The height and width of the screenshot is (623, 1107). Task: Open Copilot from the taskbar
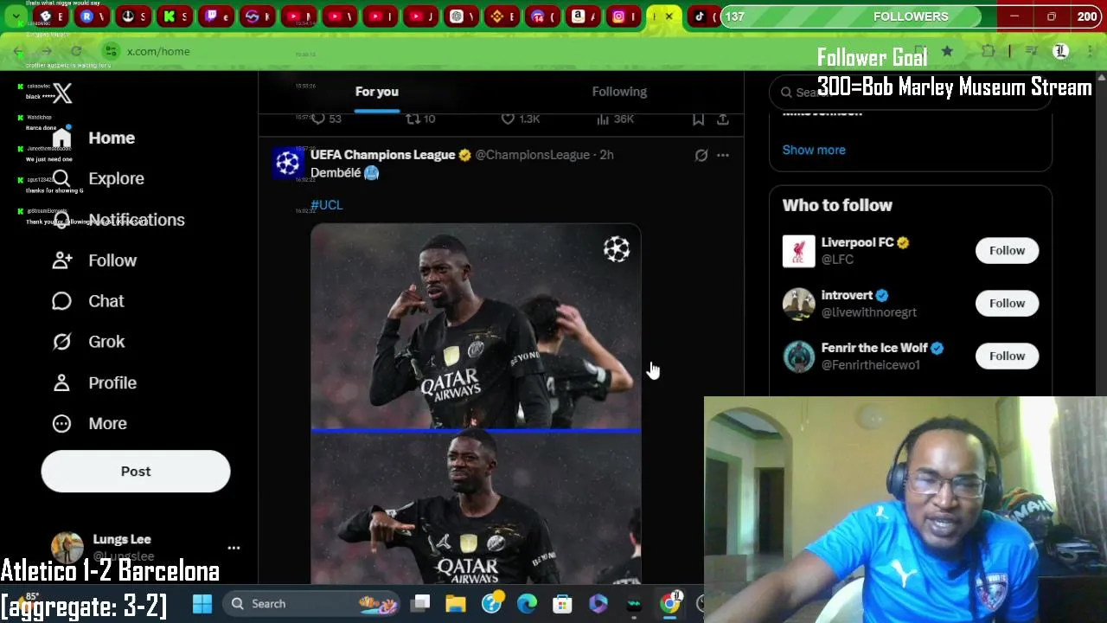click(x=598, y=604)
